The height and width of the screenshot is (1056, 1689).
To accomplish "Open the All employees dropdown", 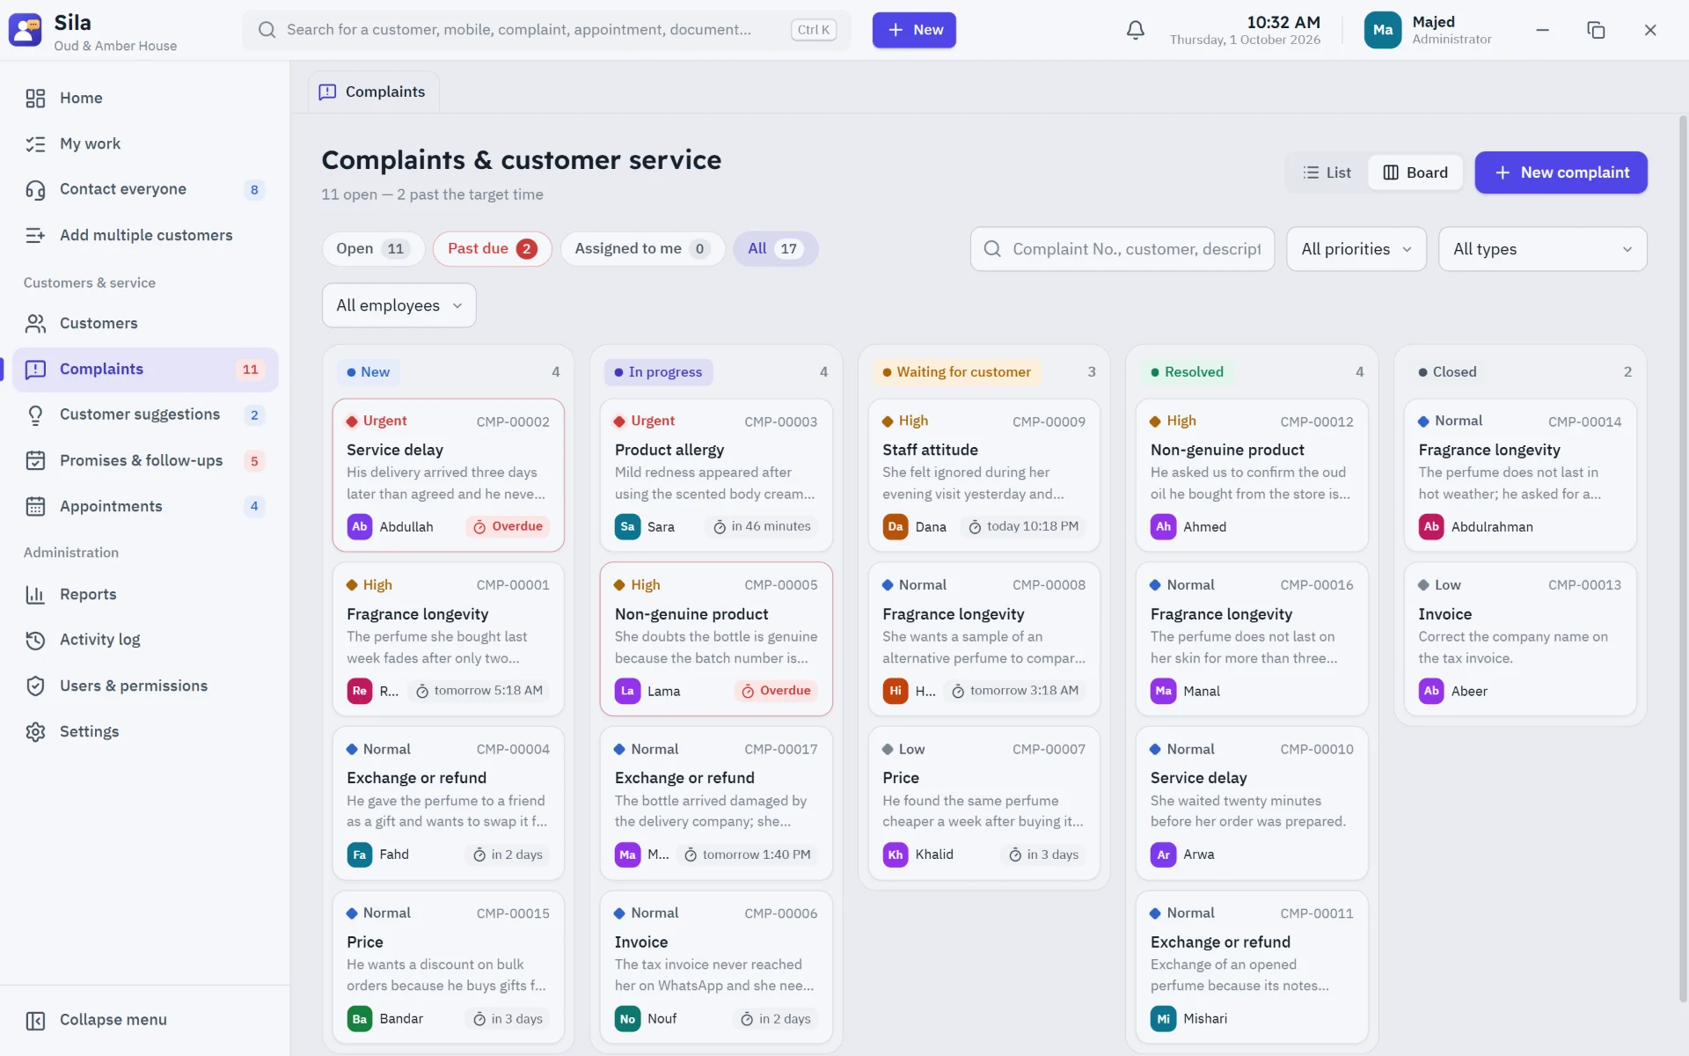I will pyautogui.click(x=398, y=305).
